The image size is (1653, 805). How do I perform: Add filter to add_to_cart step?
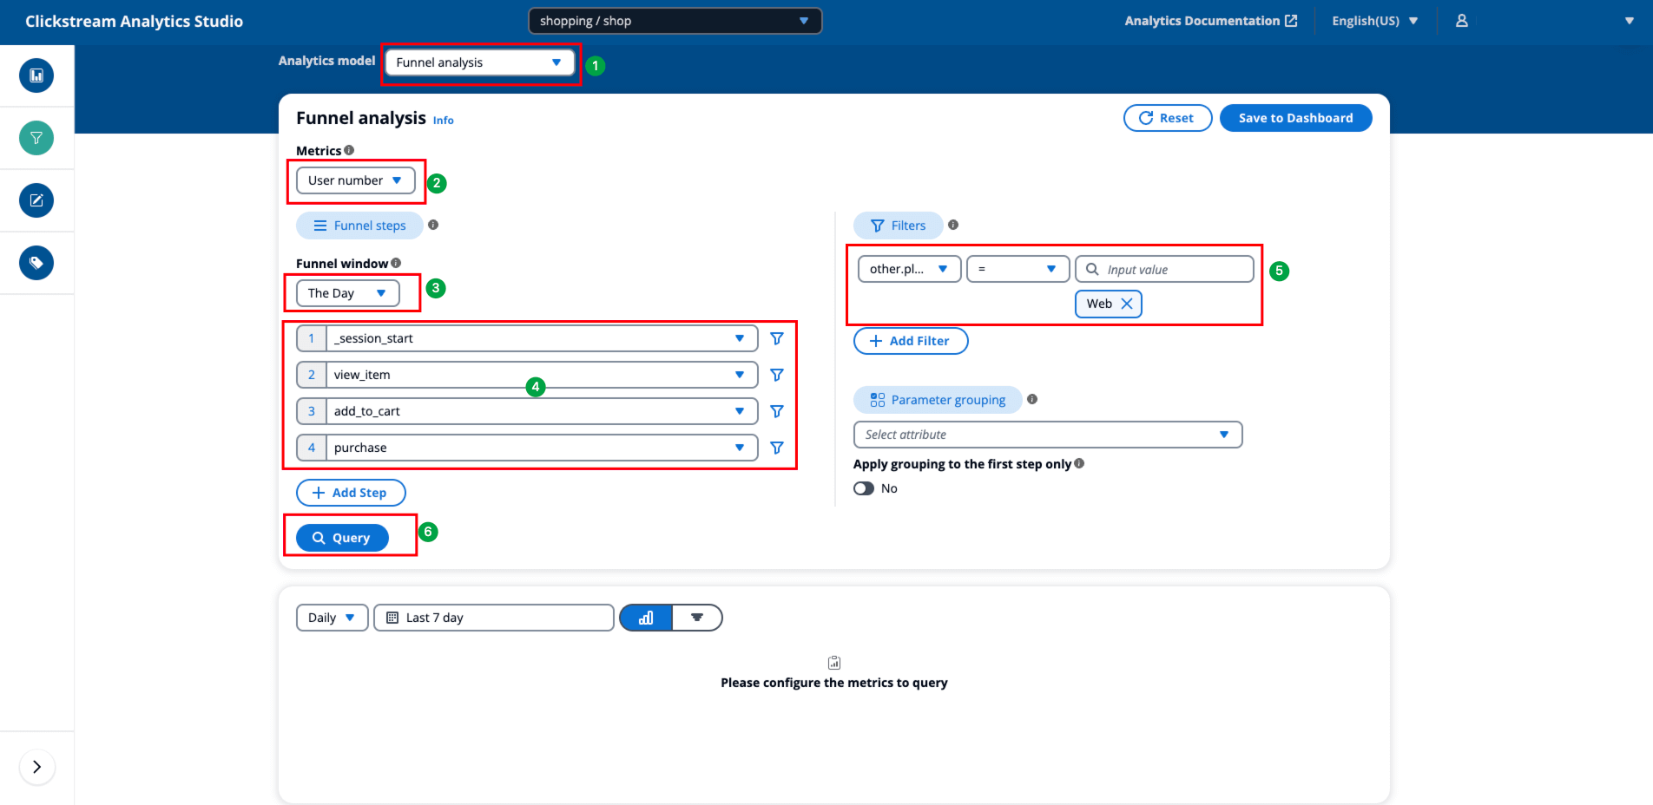pyautogui.click(x=777, y=411)
